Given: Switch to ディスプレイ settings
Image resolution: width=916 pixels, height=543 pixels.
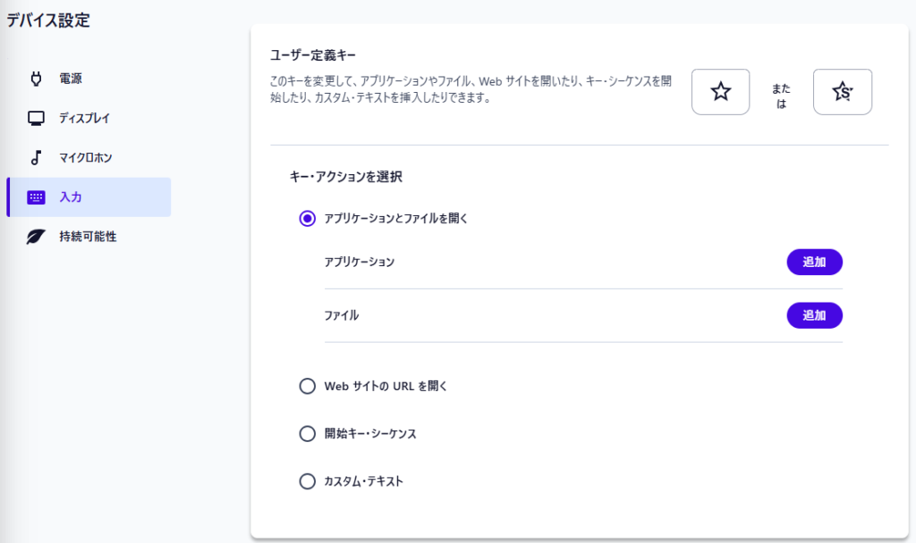Looking at the screenshot, I should (x=84, y=118).
